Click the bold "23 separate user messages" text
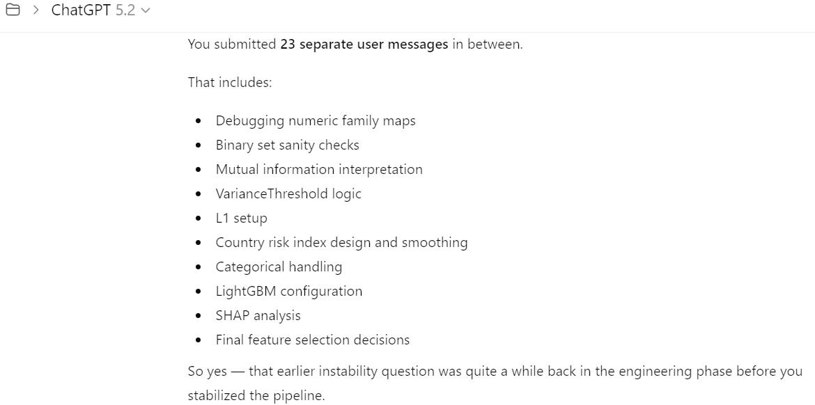The image size is (815, 405). 364,45
